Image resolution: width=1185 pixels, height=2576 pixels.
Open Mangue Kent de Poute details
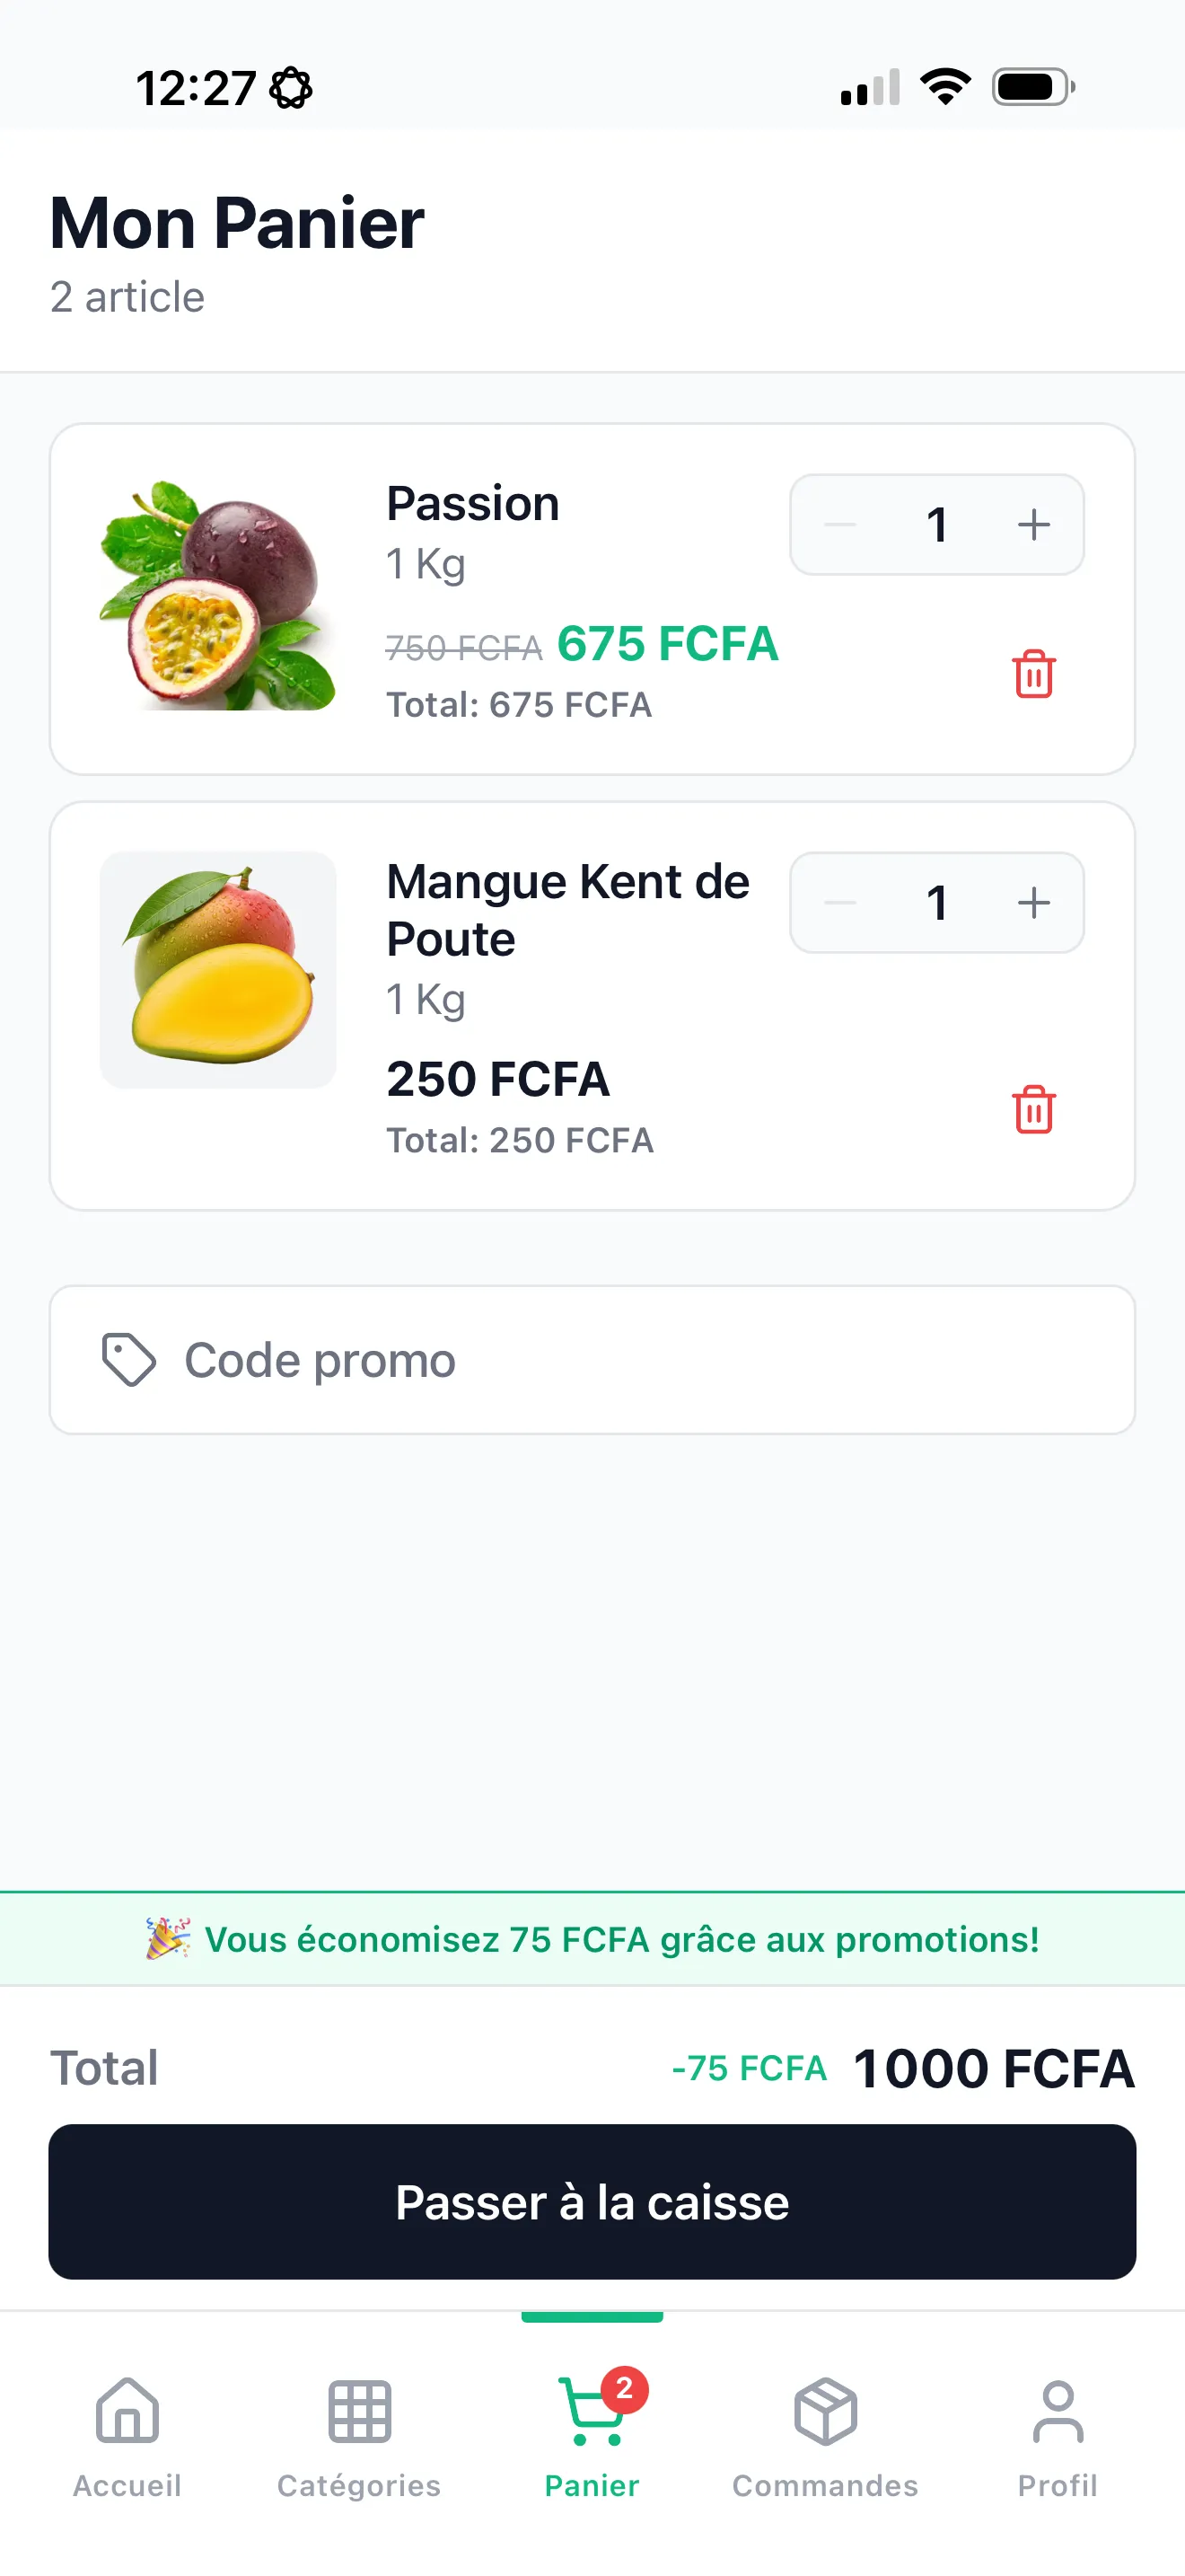(567, 910)
